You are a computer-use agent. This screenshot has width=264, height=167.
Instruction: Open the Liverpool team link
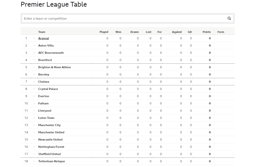point(45,111)
